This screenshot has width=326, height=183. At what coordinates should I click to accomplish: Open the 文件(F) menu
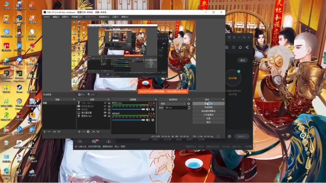pos(46,17)
